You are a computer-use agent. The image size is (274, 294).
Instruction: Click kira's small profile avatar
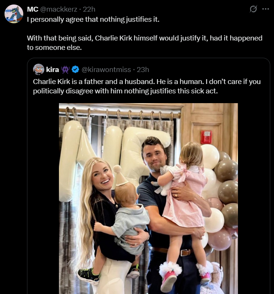click(x=39, y=69)
